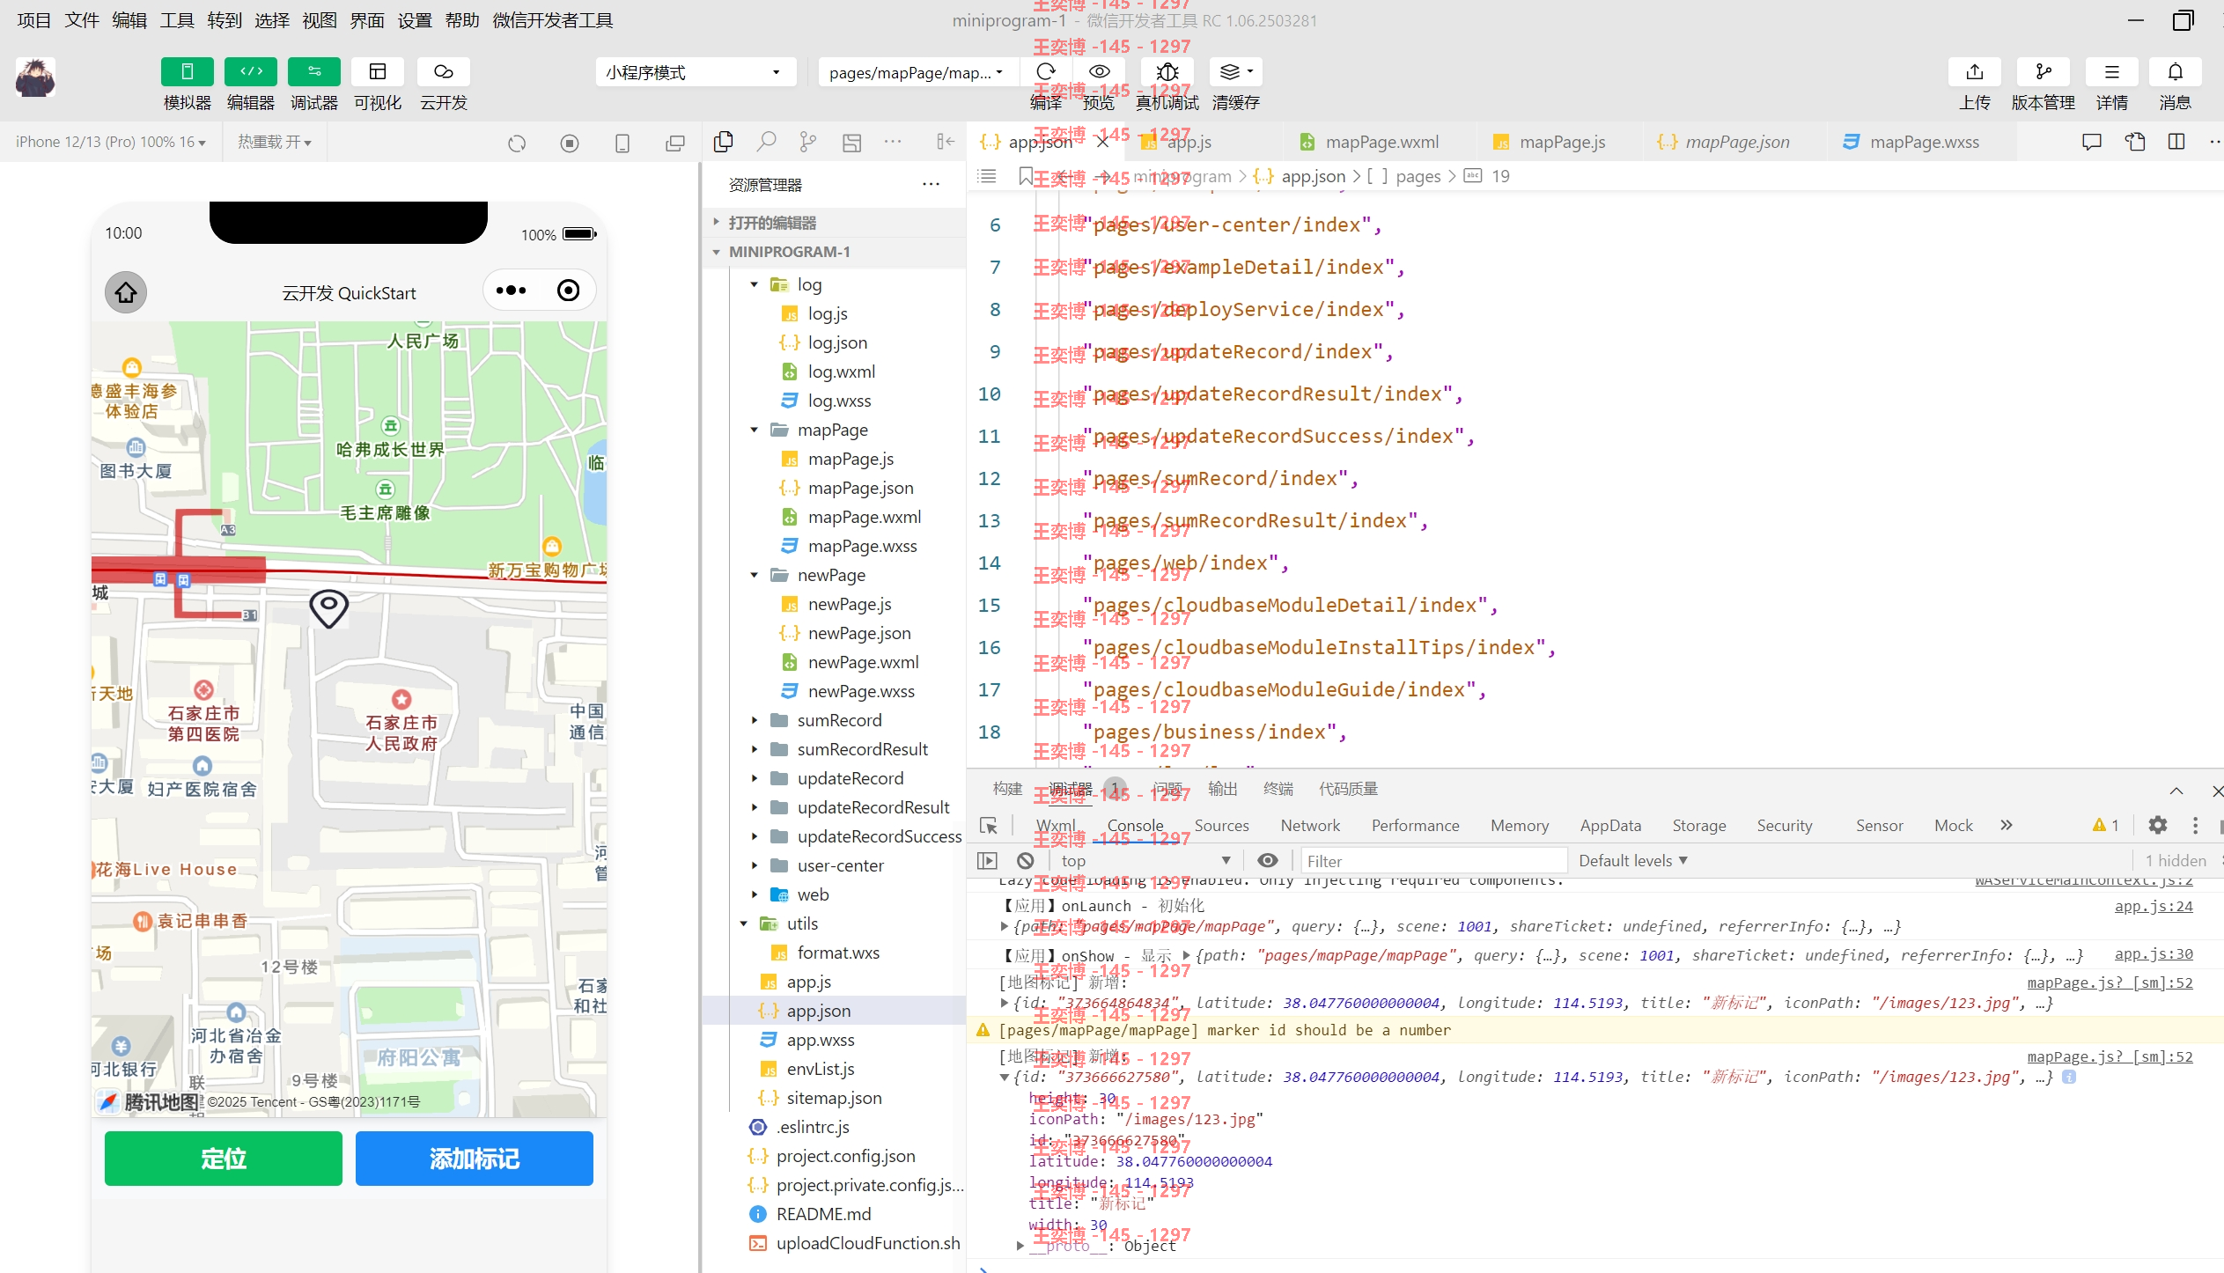Screen dimensions: 2224x1273
Task: Open the 终端 panel tab
Action: coord(1278,789)
